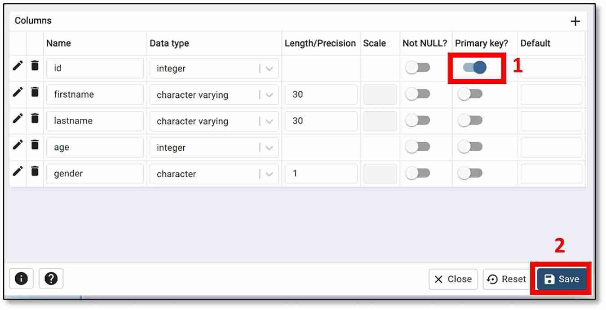This screenshot has height=310, width=606.
Task: Open gender's character data type dropdown
Action: coord(269,174)
